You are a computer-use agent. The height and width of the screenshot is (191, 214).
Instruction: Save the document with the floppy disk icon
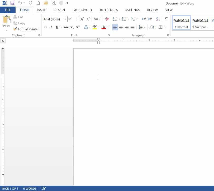tap(12, 3)
